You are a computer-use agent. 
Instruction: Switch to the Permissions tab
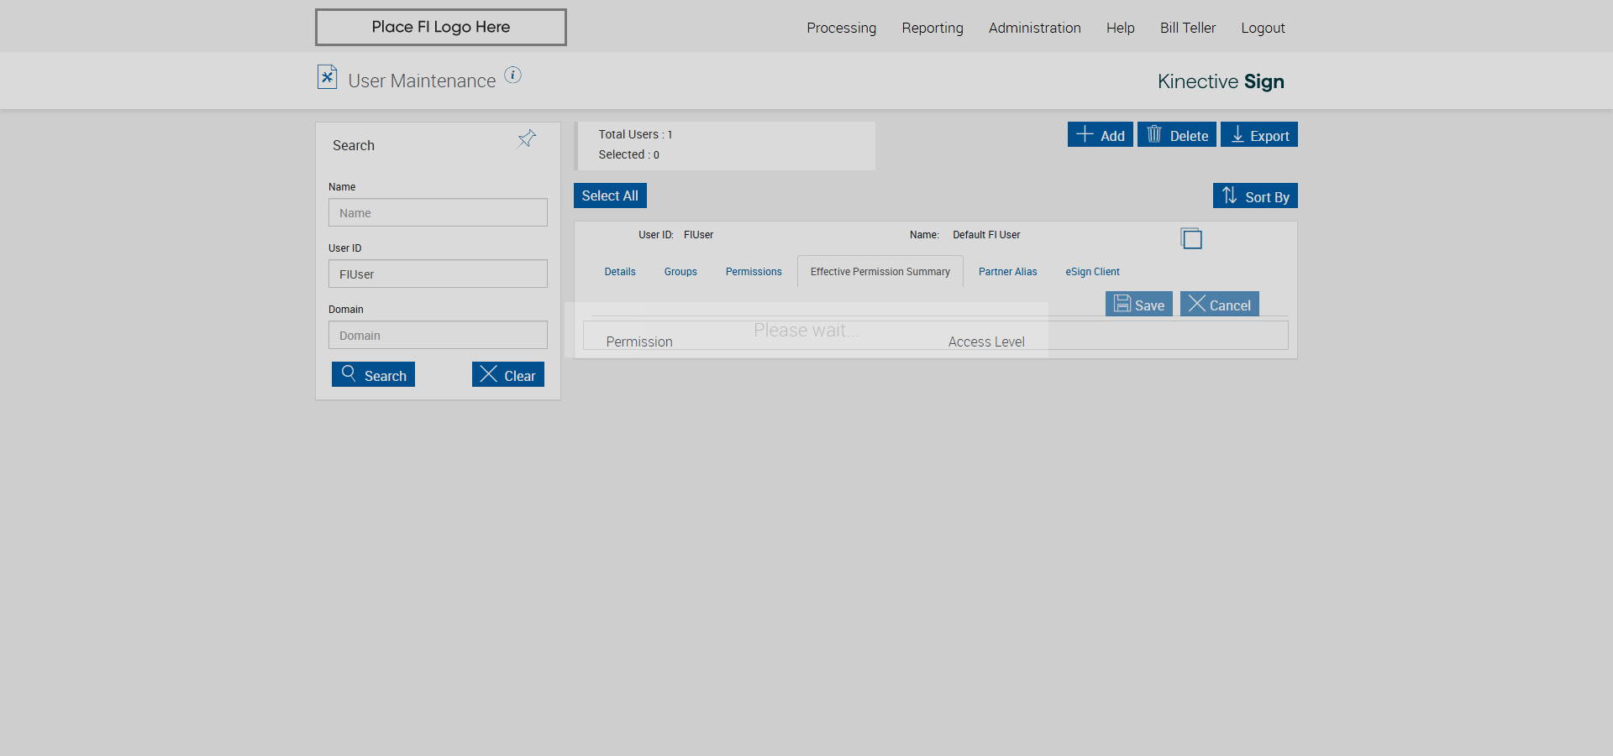tap(754, 272)
